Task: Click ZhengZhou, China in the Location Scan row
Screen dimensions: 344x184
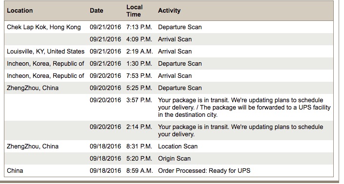Action: [x=33, y=147]
